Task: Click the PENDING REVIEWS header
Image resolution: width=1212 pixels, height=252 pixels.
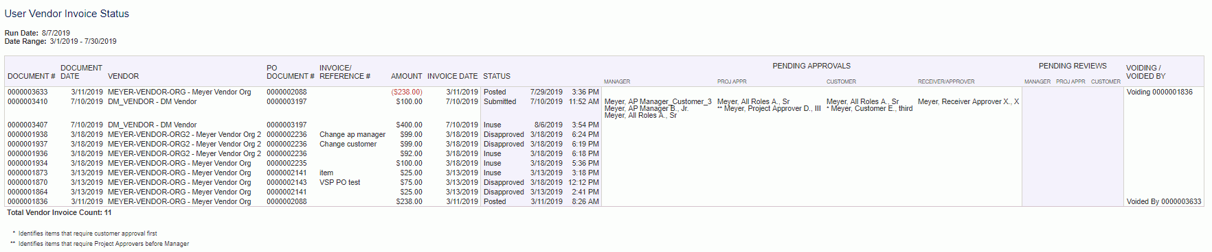Action: (1073, 66)
